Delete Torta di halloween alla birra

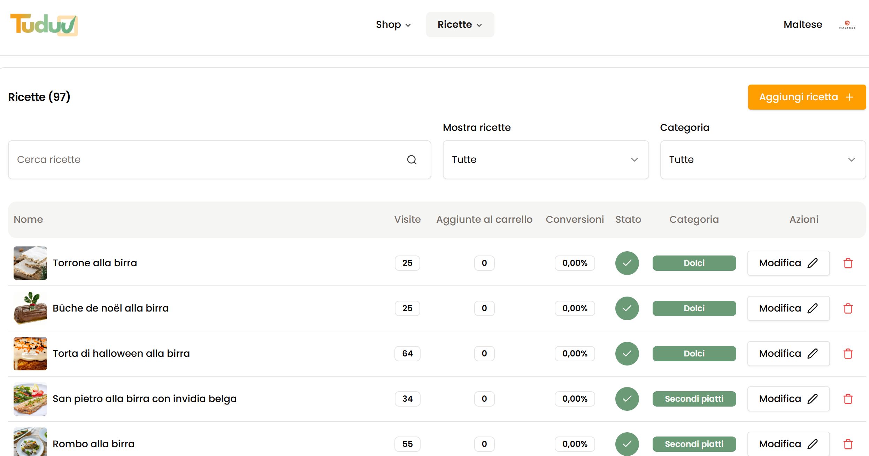point(848,354)
